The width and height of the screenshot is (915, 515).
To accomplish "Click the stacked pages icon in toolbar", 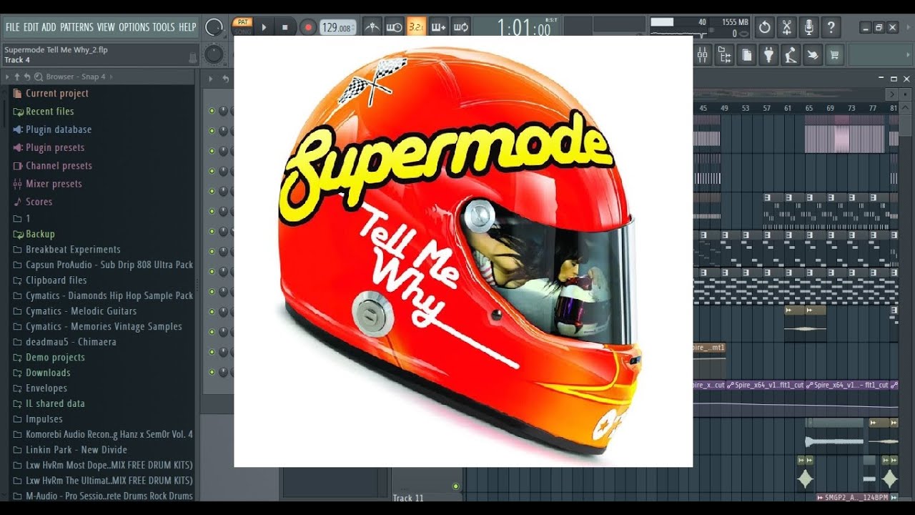I will click(x=746, y=55).
